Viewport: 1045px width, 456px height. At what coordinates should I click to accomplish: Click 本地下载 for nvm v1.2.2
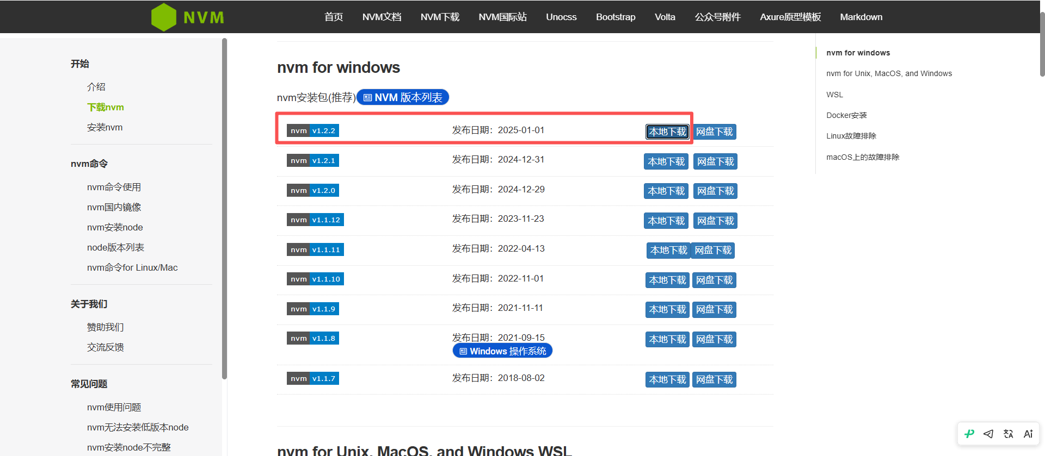tap(667, 132)
